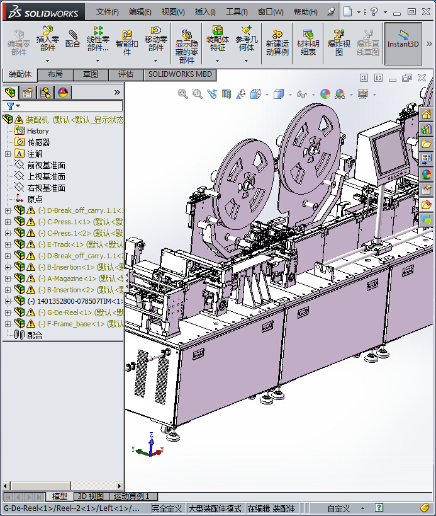This screenshot has width=436, height=516.
Task: Click Zoom to Fit magnifier icon
Action: (x=182, y=94)
